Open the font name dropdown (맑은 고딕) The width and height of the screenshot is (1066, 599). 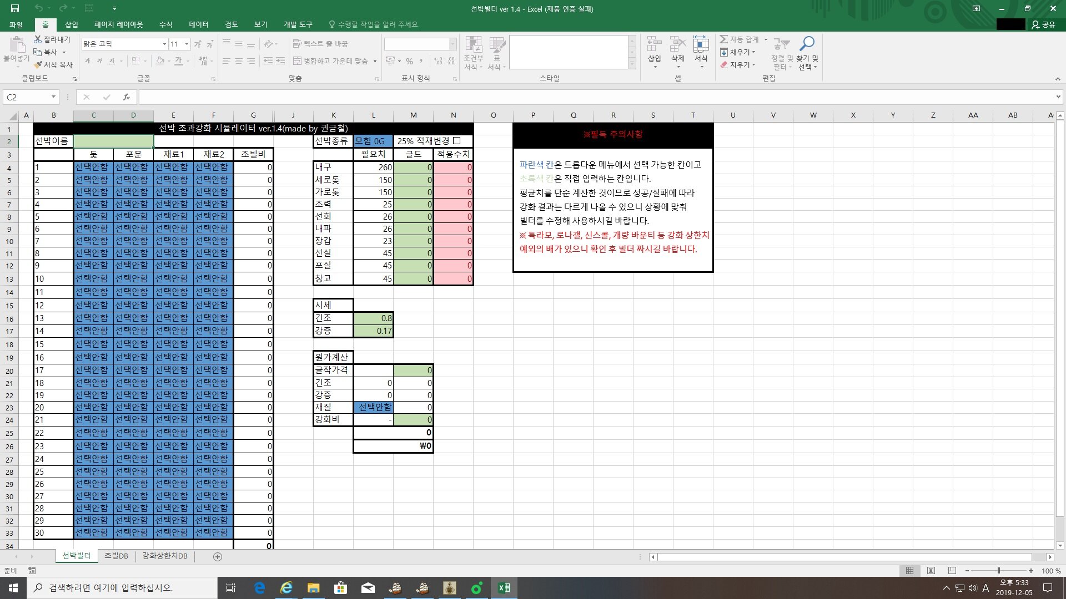coord(164,44)
